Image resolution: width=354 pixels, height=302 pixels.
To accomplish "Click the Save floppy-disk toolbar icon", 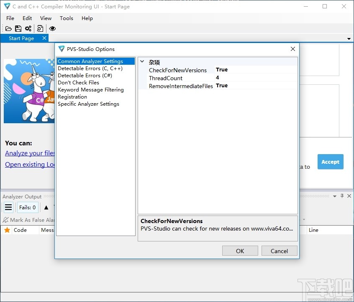I will [x=18, y=29].
